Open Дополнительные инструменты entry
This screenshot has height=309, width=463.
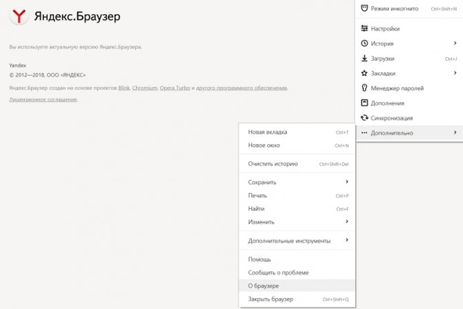coord(297,241)
